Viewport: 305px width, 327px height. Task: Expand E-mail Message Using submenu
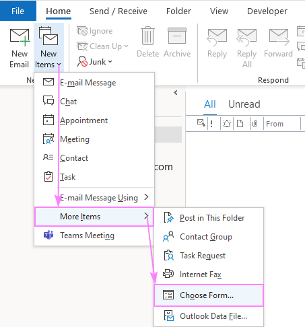tap(94, 198)
